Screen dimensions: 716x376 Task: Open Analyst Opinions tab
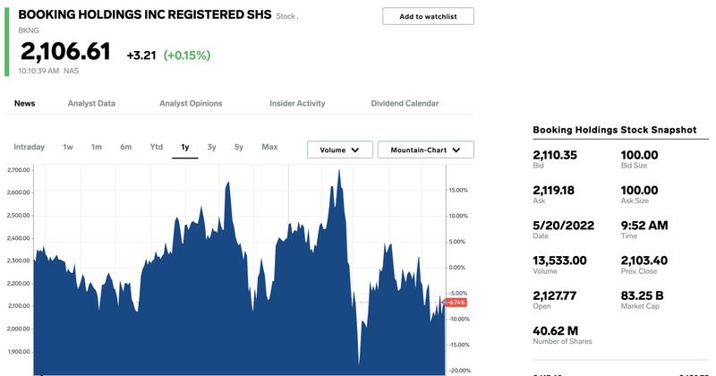(191, 103)
